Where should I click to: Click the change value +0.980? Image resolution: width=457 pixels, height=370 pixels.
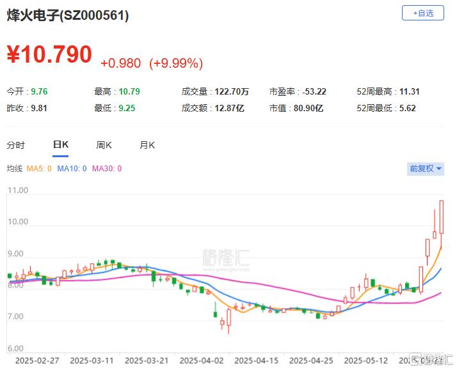[121, 63]
